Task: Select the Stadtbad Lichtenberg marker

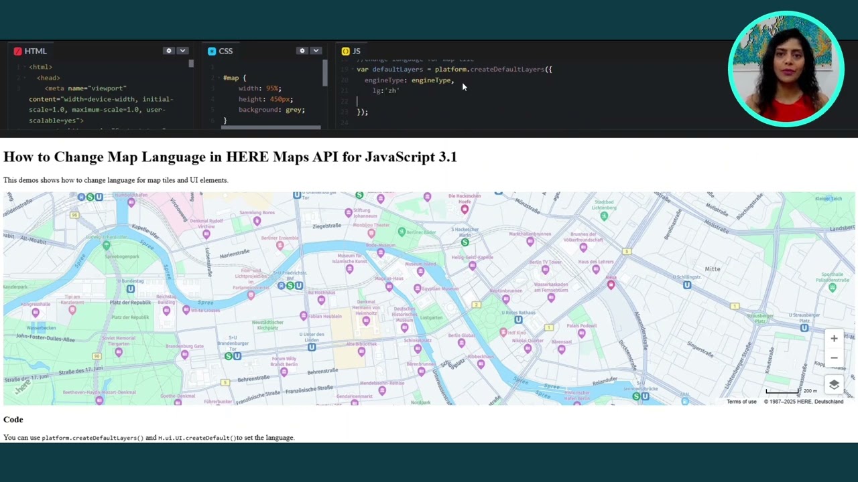Action: pyautogui.click(x=604, y=216)
